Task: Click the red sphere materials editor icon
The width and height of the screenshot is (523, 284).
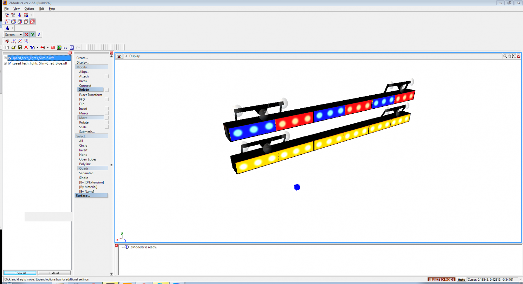Action: coord(53,48)
